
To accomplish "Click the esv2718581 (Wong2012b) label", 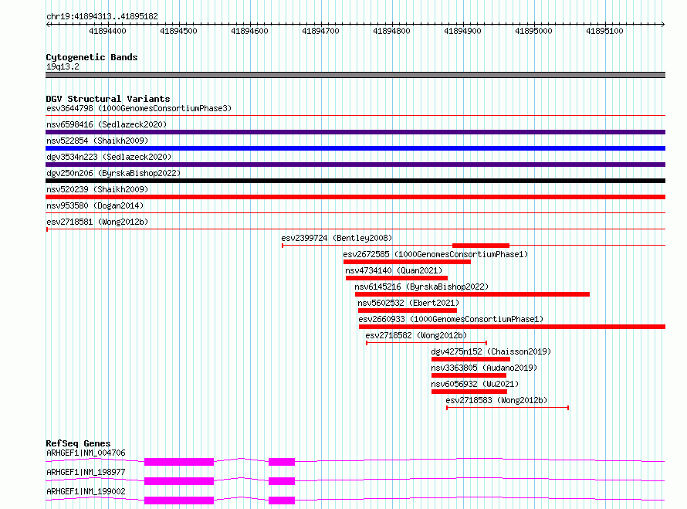I will point(97,222).
